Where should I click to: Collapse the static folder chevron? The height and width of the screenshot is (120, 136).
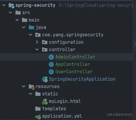31,94
